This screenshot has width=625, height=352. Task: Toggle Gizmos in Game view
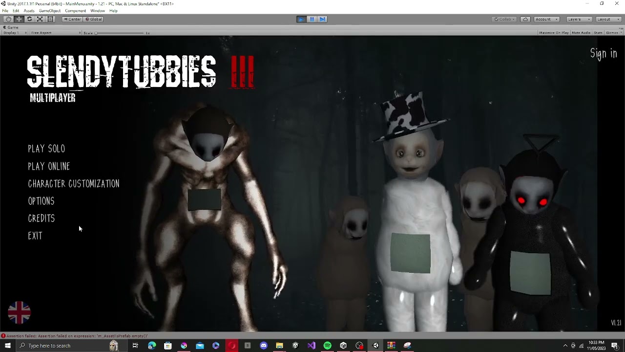pos(611,33)
